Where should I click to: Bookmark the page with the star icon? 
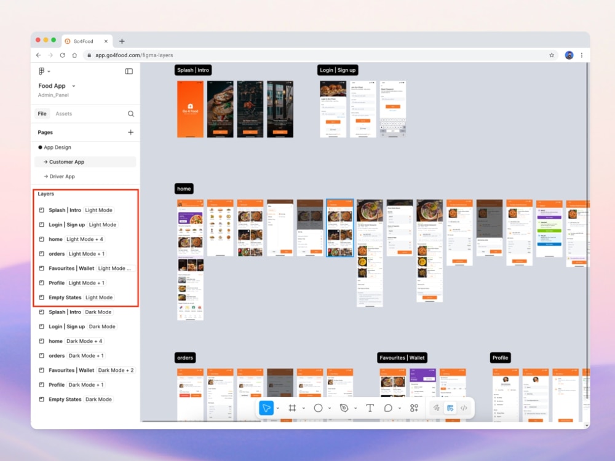[552, 55]
